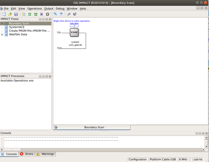
Task: Click the dashed SPI/BPI placeholder box
Action: (x=74, y=25)
